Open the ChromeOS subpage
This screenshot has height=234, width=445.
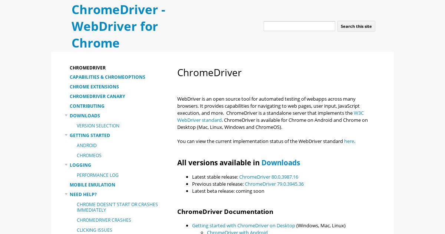(x=89, y=156)
